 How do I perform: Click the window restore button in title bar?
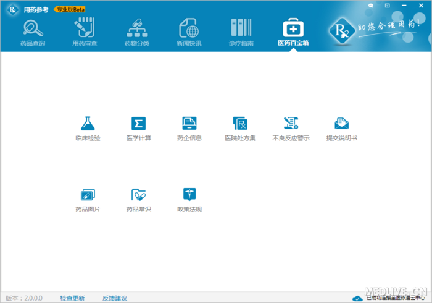tap(388, 6)
